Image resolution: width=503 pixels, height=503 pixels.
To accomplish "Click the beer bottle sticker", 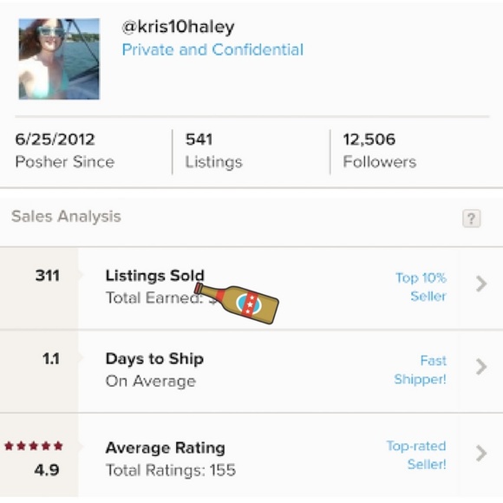I will coord(237,303).
